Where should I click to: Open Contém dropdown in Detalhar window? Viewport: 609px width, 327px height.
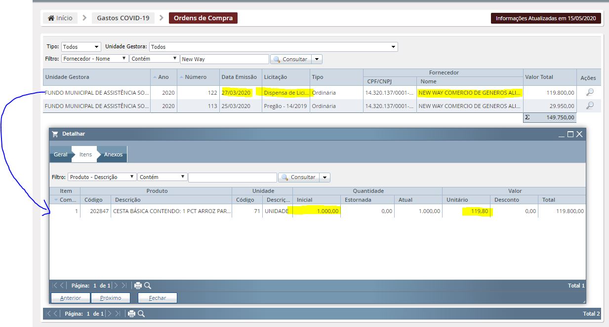coord(162,177)
